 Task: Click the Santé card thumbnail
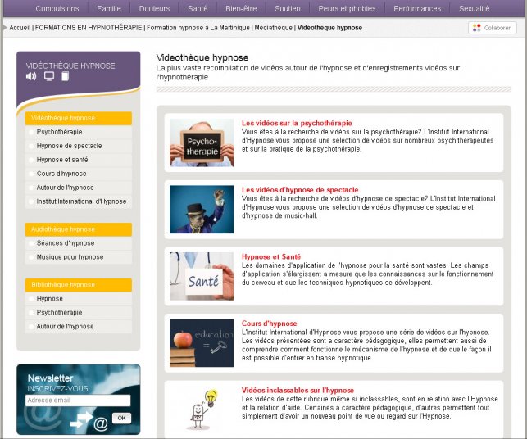[x=202, y=276]
